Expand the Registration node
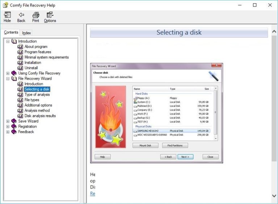The height and width of the screenshot is (204, 278). pos(8,126)
